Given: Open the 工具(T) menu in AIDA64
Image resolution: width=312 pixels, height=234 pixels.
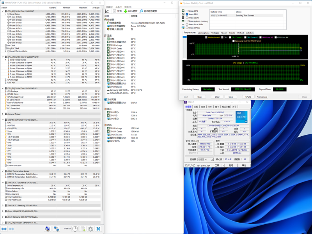Looking at the screenshot, I should 119,7.
